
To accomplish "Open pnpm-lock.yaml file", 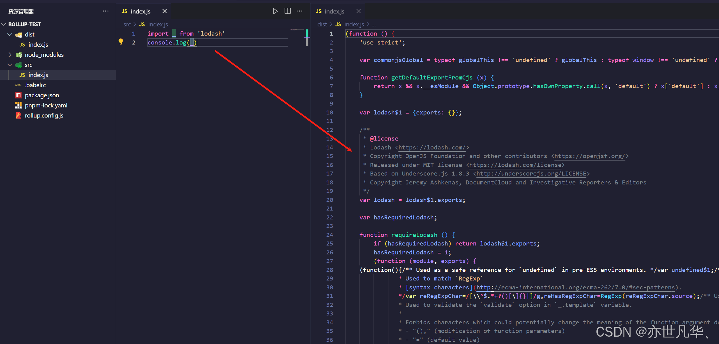I will pyautogui.click(x=46, y=105).
